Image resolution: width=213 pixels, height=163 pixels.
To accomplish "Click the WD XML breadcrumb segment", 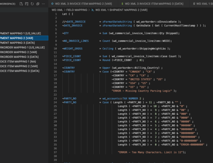I will tap(57, 10).
